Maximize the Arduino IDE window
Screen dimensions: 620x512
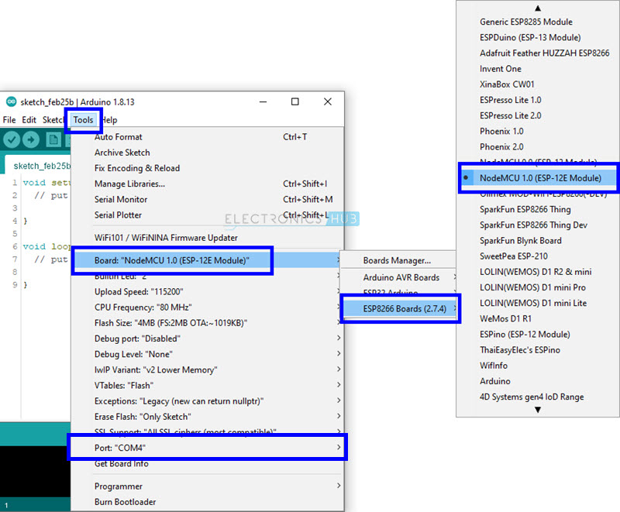(295, 101)
